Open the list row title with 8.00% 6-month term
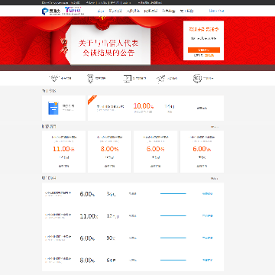This screenshot has width=275, height=275. coord(58,259)
